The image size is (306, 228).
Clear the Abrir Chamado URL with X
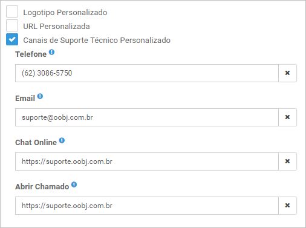pos(287,206)
